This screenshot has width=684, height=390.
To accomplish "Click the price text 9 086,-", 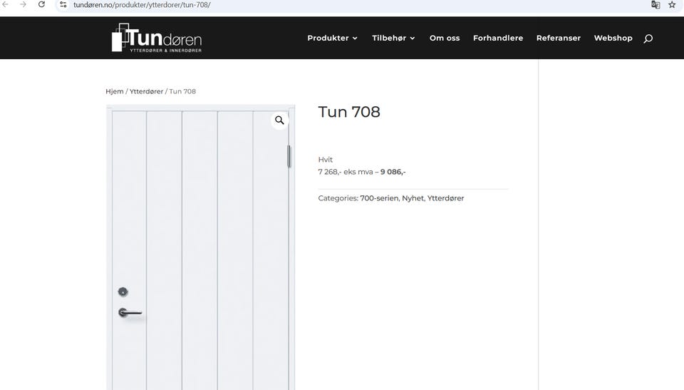I will point(393,172).
